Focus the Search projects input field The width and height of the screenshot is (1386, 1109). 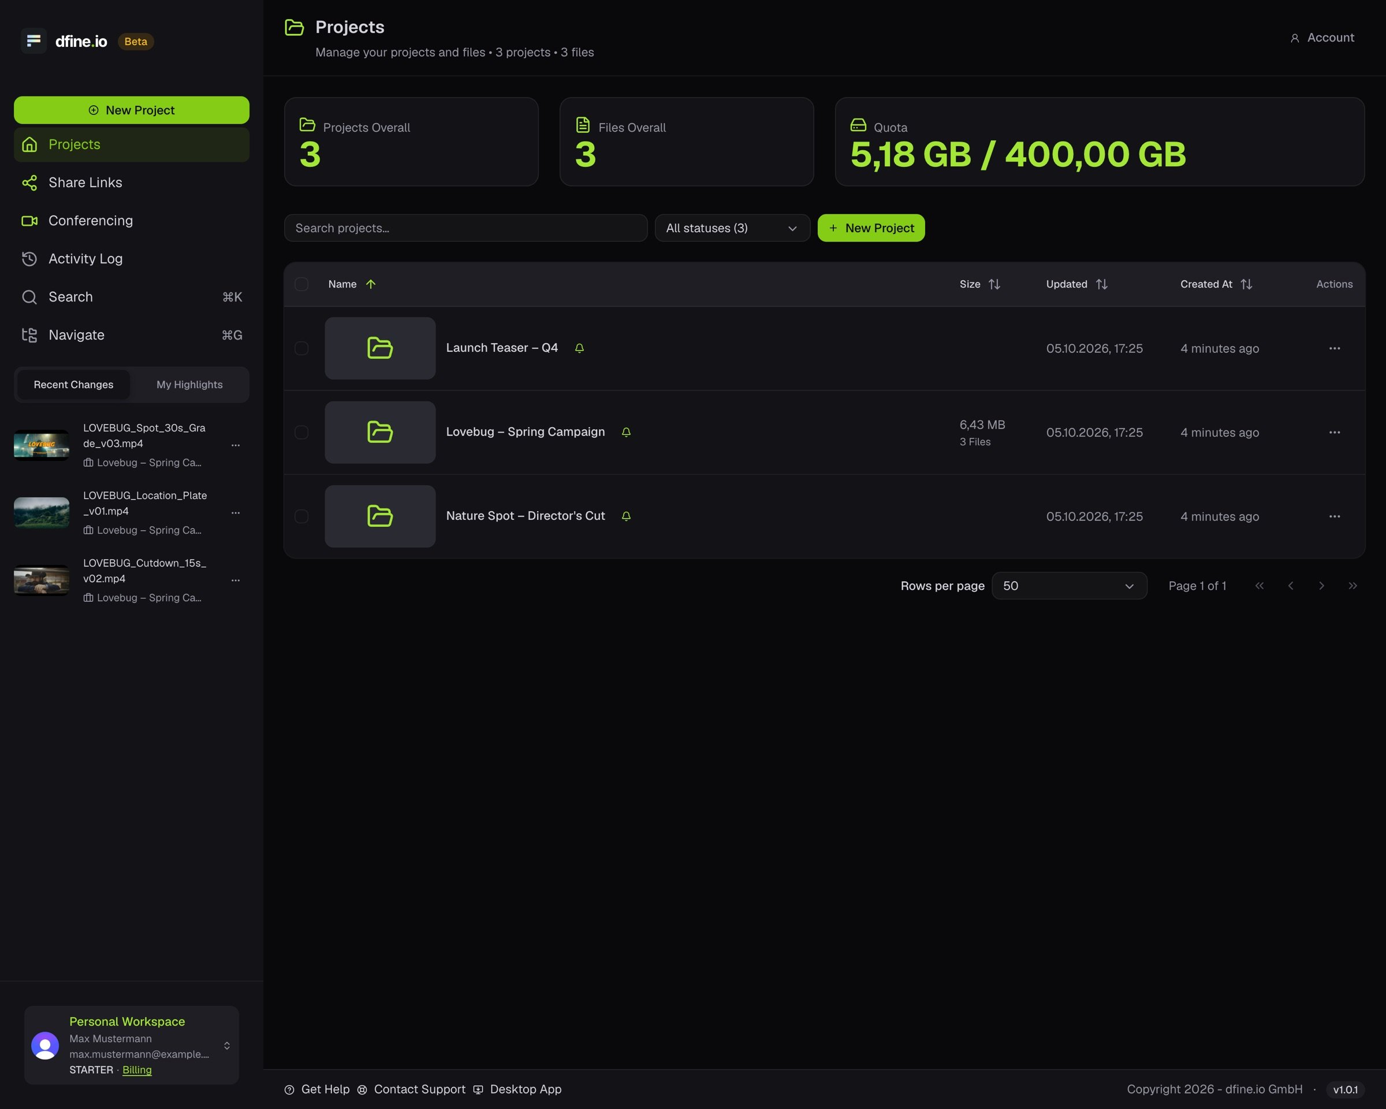click(x=465, y=228)
